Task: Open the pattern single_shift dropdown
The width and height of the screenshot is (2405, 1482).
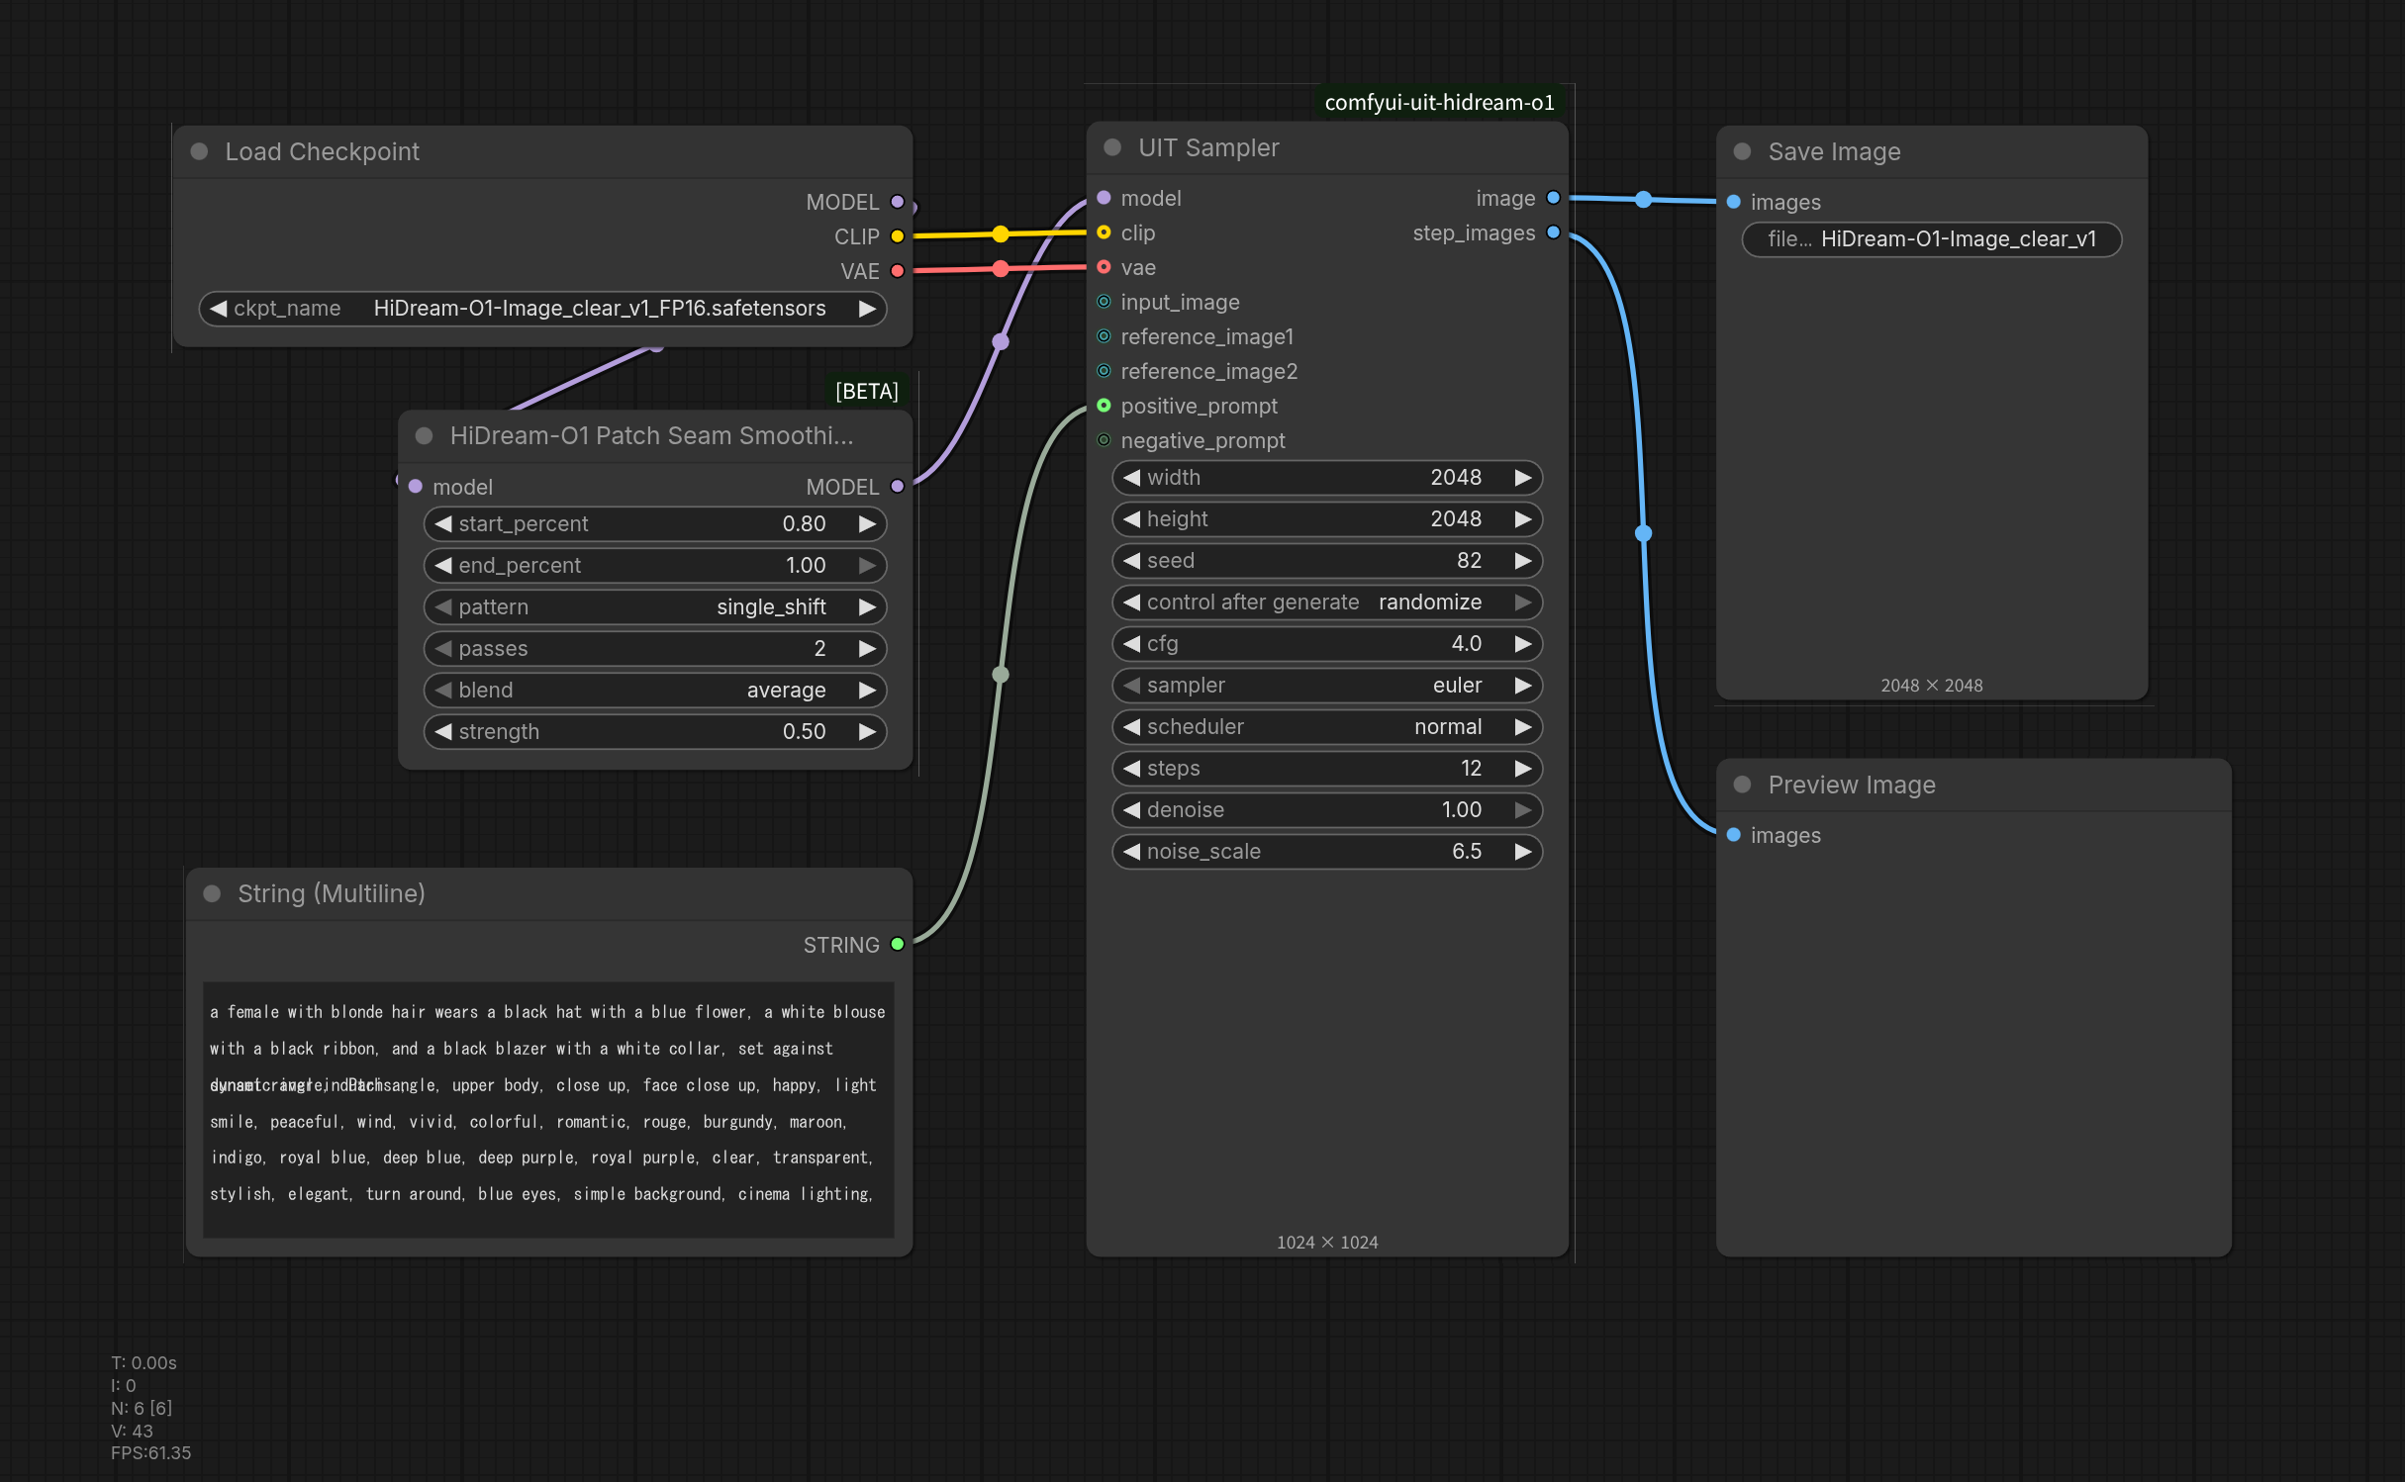Action: [655, 607]
